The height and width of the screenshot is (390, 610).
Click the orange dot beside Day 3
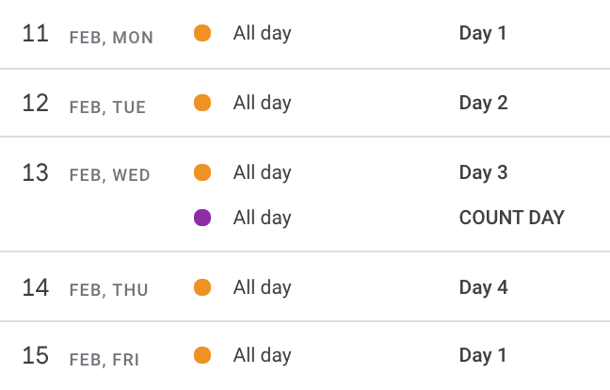click(202, 172)
